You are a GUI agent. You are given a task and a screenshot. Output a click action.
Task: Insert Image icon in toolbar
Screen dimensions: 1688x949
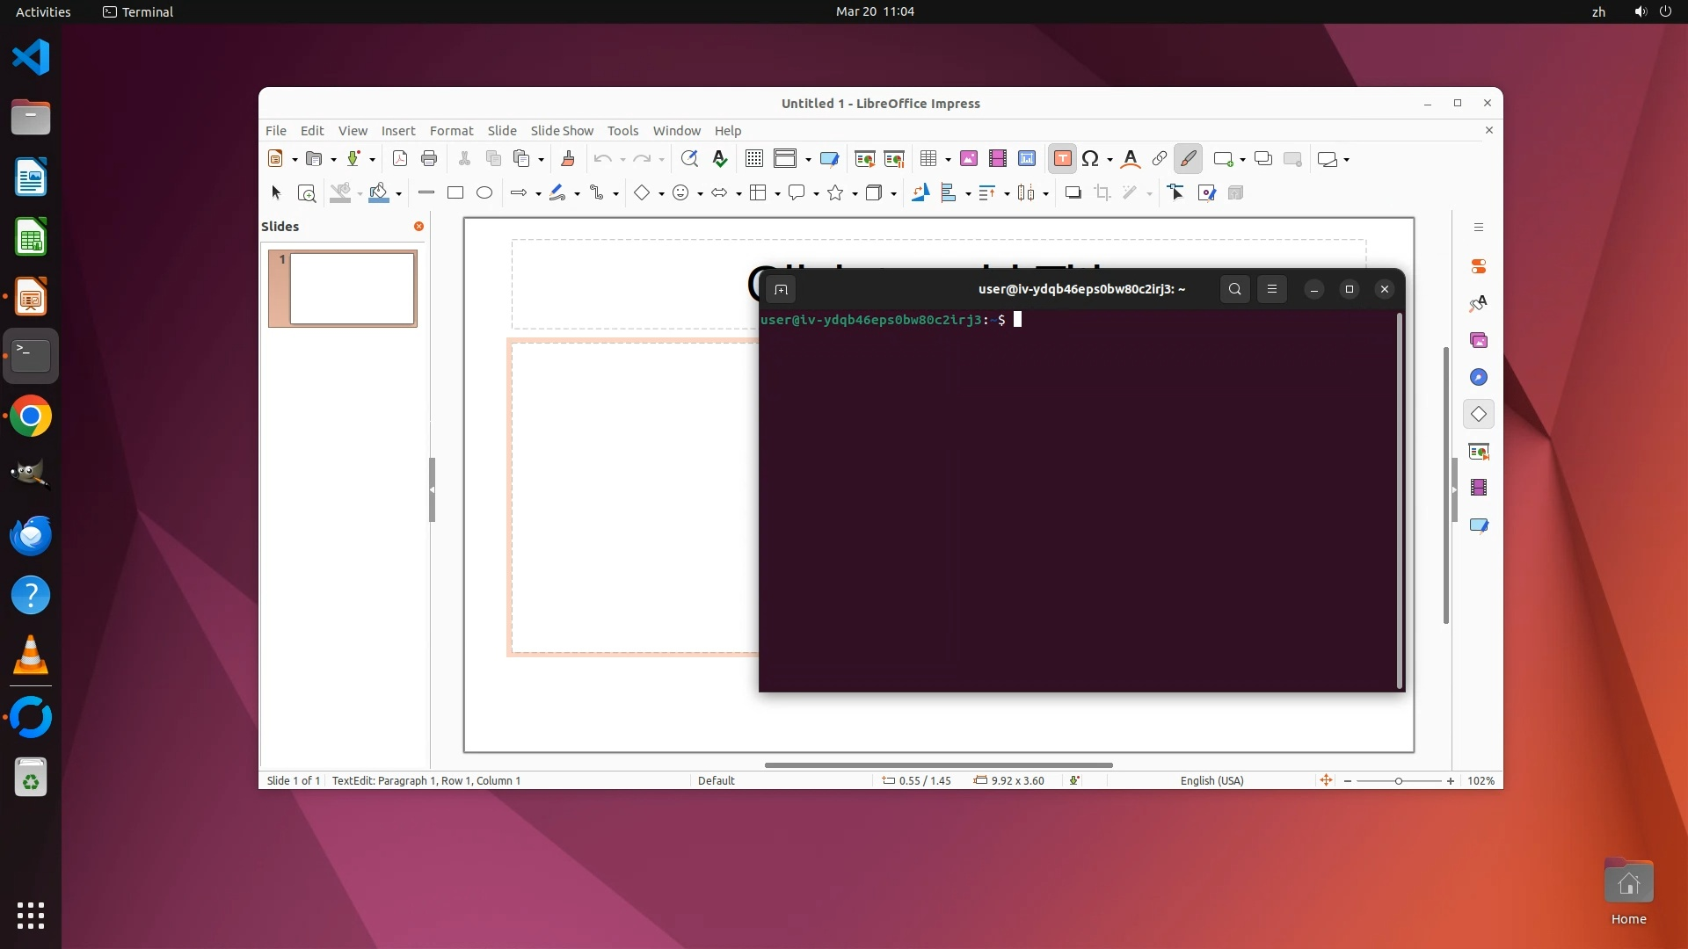click(x=968, y=159)
